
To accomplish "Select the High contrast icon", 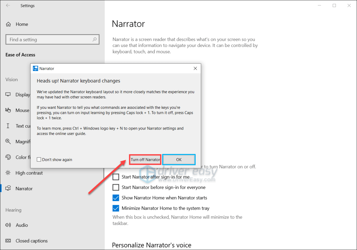I will click(8, 173).
